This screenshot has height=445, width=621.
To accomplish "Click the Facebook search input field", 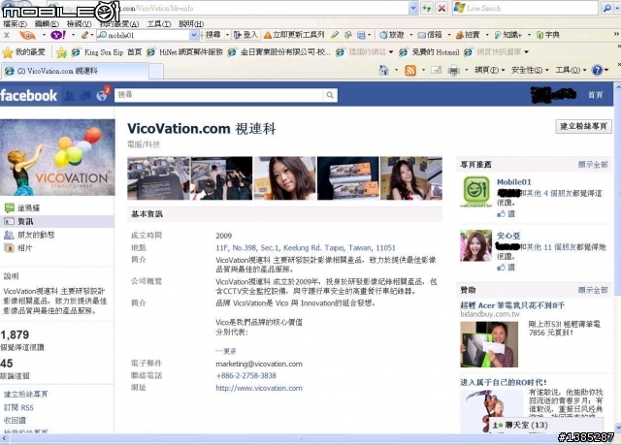I will [x=219, y=95].
